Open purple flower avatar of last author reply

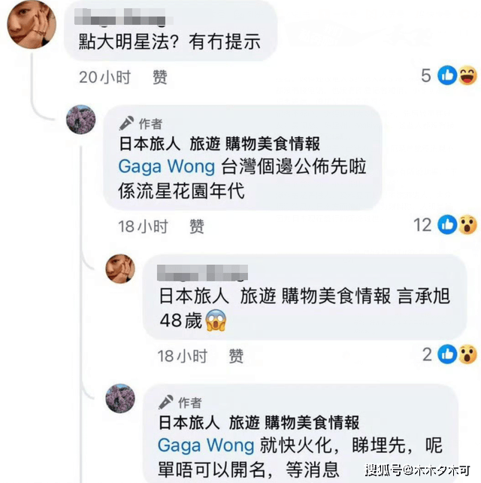tap(120, 398)
